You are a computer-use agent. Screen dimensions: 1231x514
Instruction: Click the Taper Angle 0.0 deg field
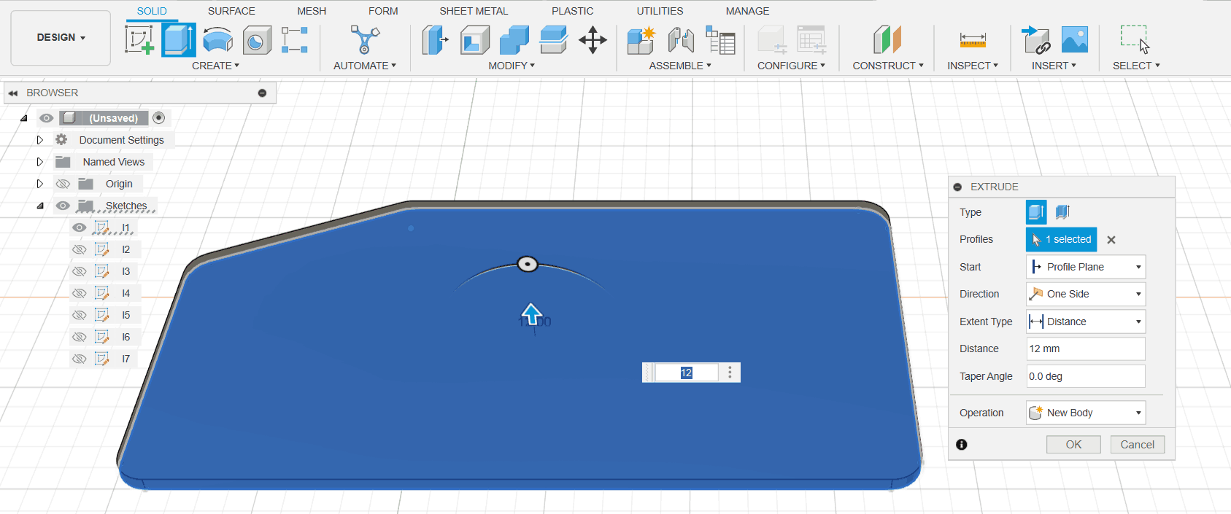pyautogui.click(x=1086, y=376)
